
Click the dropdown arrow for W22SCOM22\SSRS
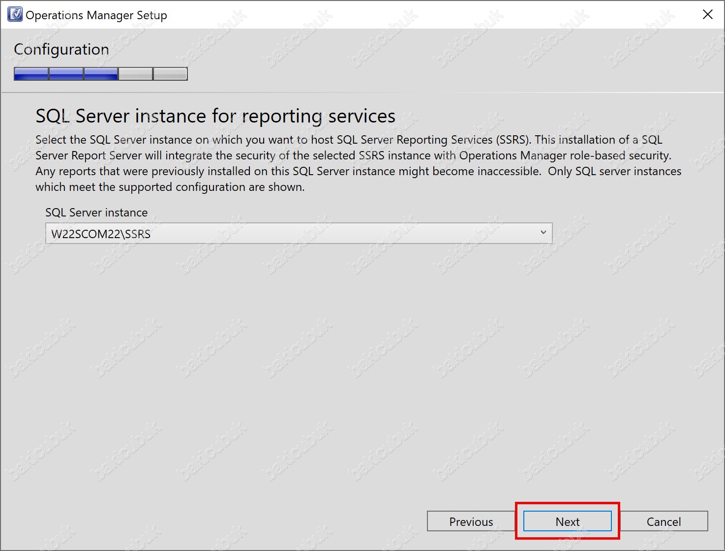coord(543,232)
